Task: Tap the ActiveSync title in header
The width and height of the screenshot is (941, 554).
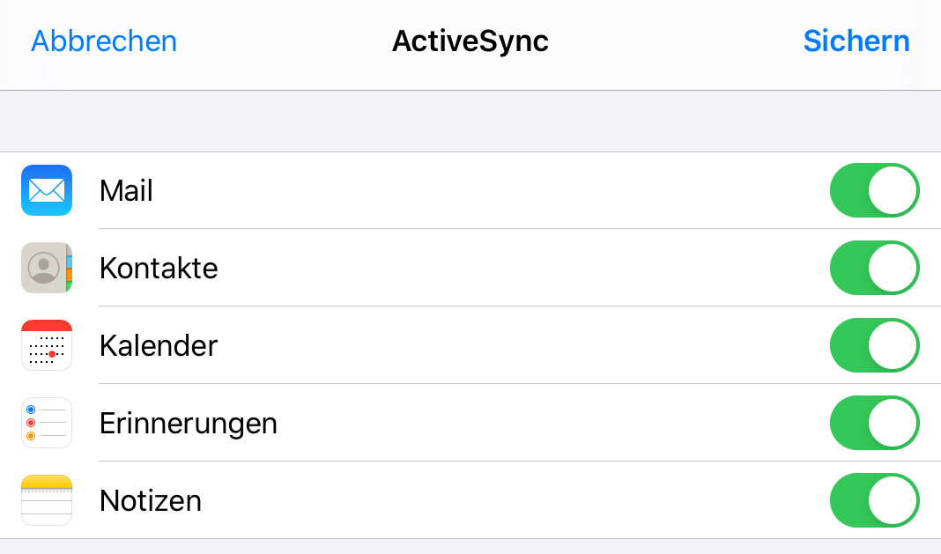Action: (470, 41)
